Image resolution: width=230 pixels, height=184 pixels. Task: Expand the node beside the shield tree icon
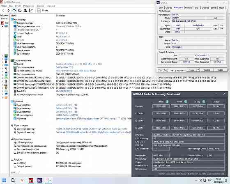(2, 88)
